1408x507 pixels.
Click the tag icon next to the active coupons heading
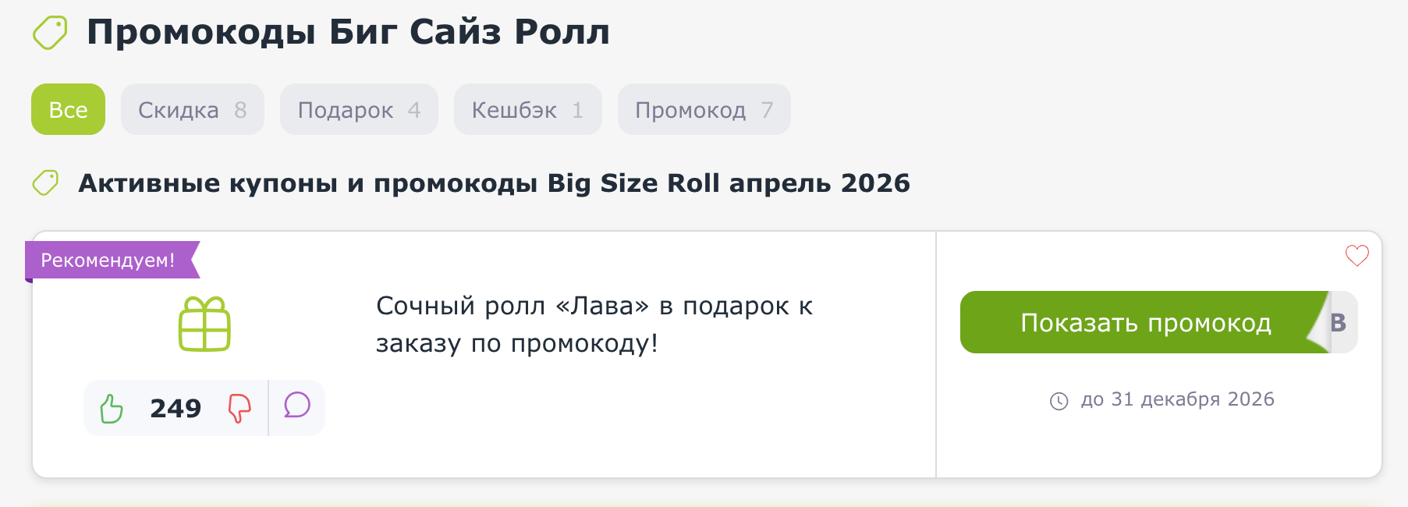[x=44, y=183]
